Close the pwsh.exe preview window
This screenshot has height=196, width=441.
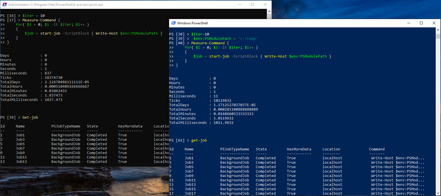pos(265,4)
